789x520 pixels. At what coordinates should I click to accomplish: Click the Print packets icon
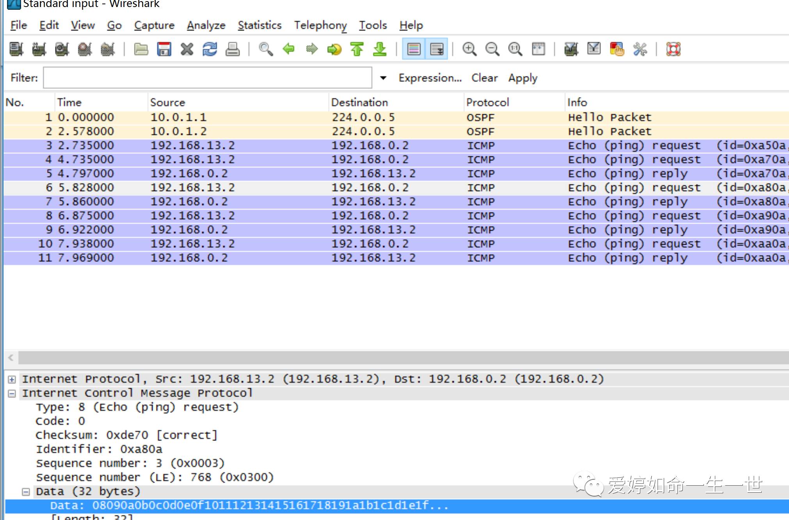(233, 50)
